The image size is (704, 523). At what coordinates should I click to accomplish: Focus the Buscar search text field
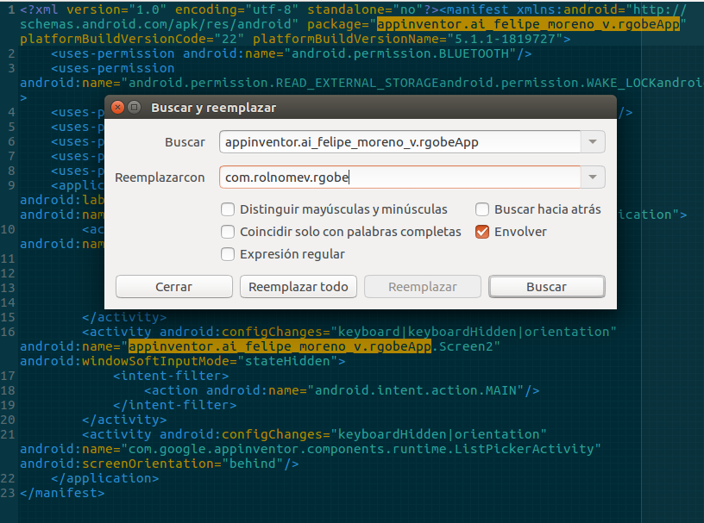[399, 142]
